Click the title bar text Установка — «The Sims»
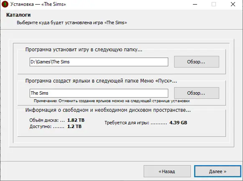The height and width of the screenshot is (181, 243). (x=38, y=4)
